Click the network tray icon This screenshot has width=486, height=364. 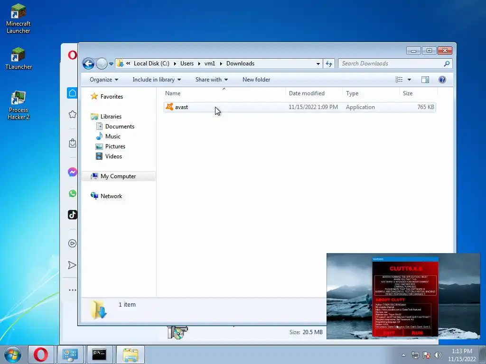[x=415, y=355]
